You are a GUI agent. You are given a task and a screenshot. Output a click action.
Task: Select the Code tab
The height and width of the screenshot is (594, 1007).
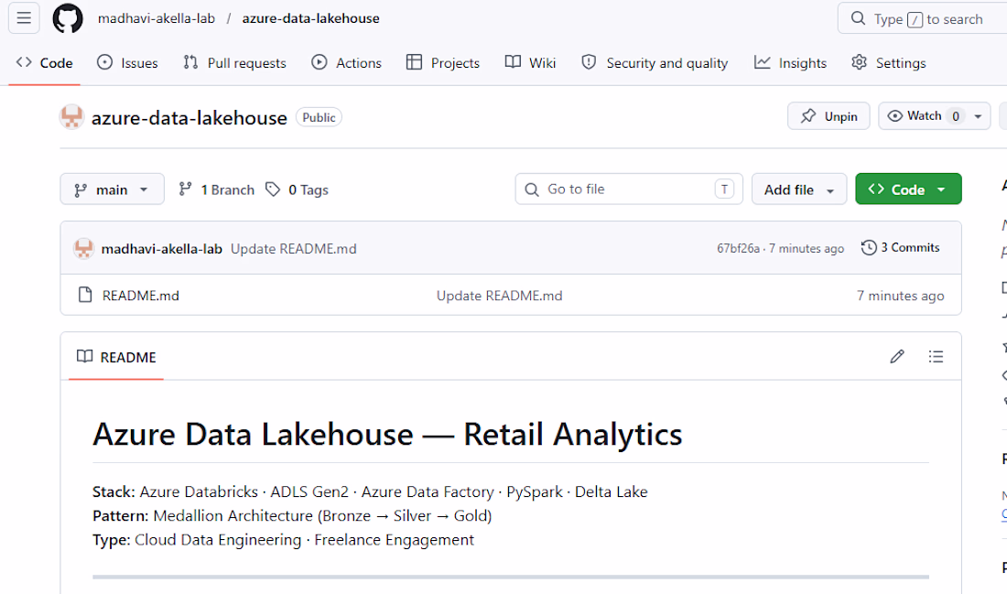[44, 63]
